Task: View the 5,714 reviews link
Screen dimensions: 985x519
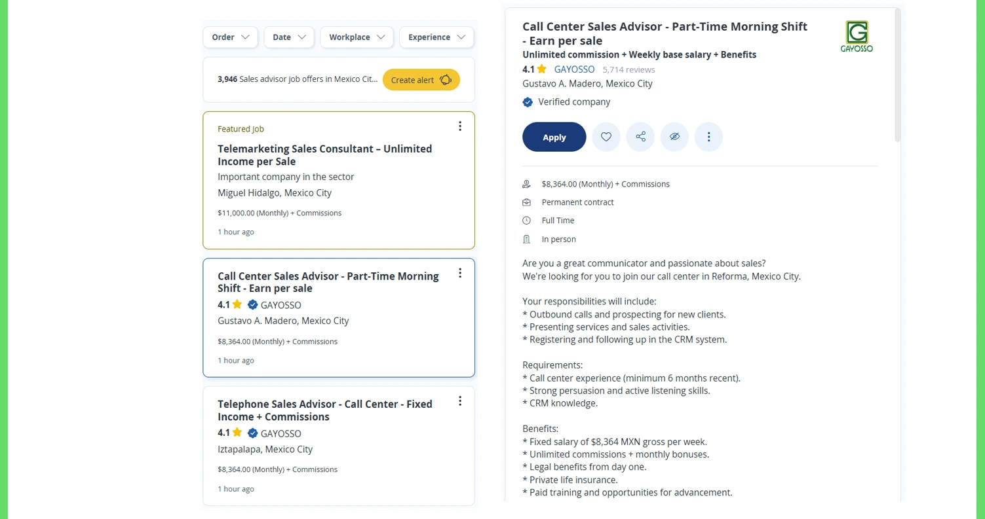Action: click(x=628, y=69)
